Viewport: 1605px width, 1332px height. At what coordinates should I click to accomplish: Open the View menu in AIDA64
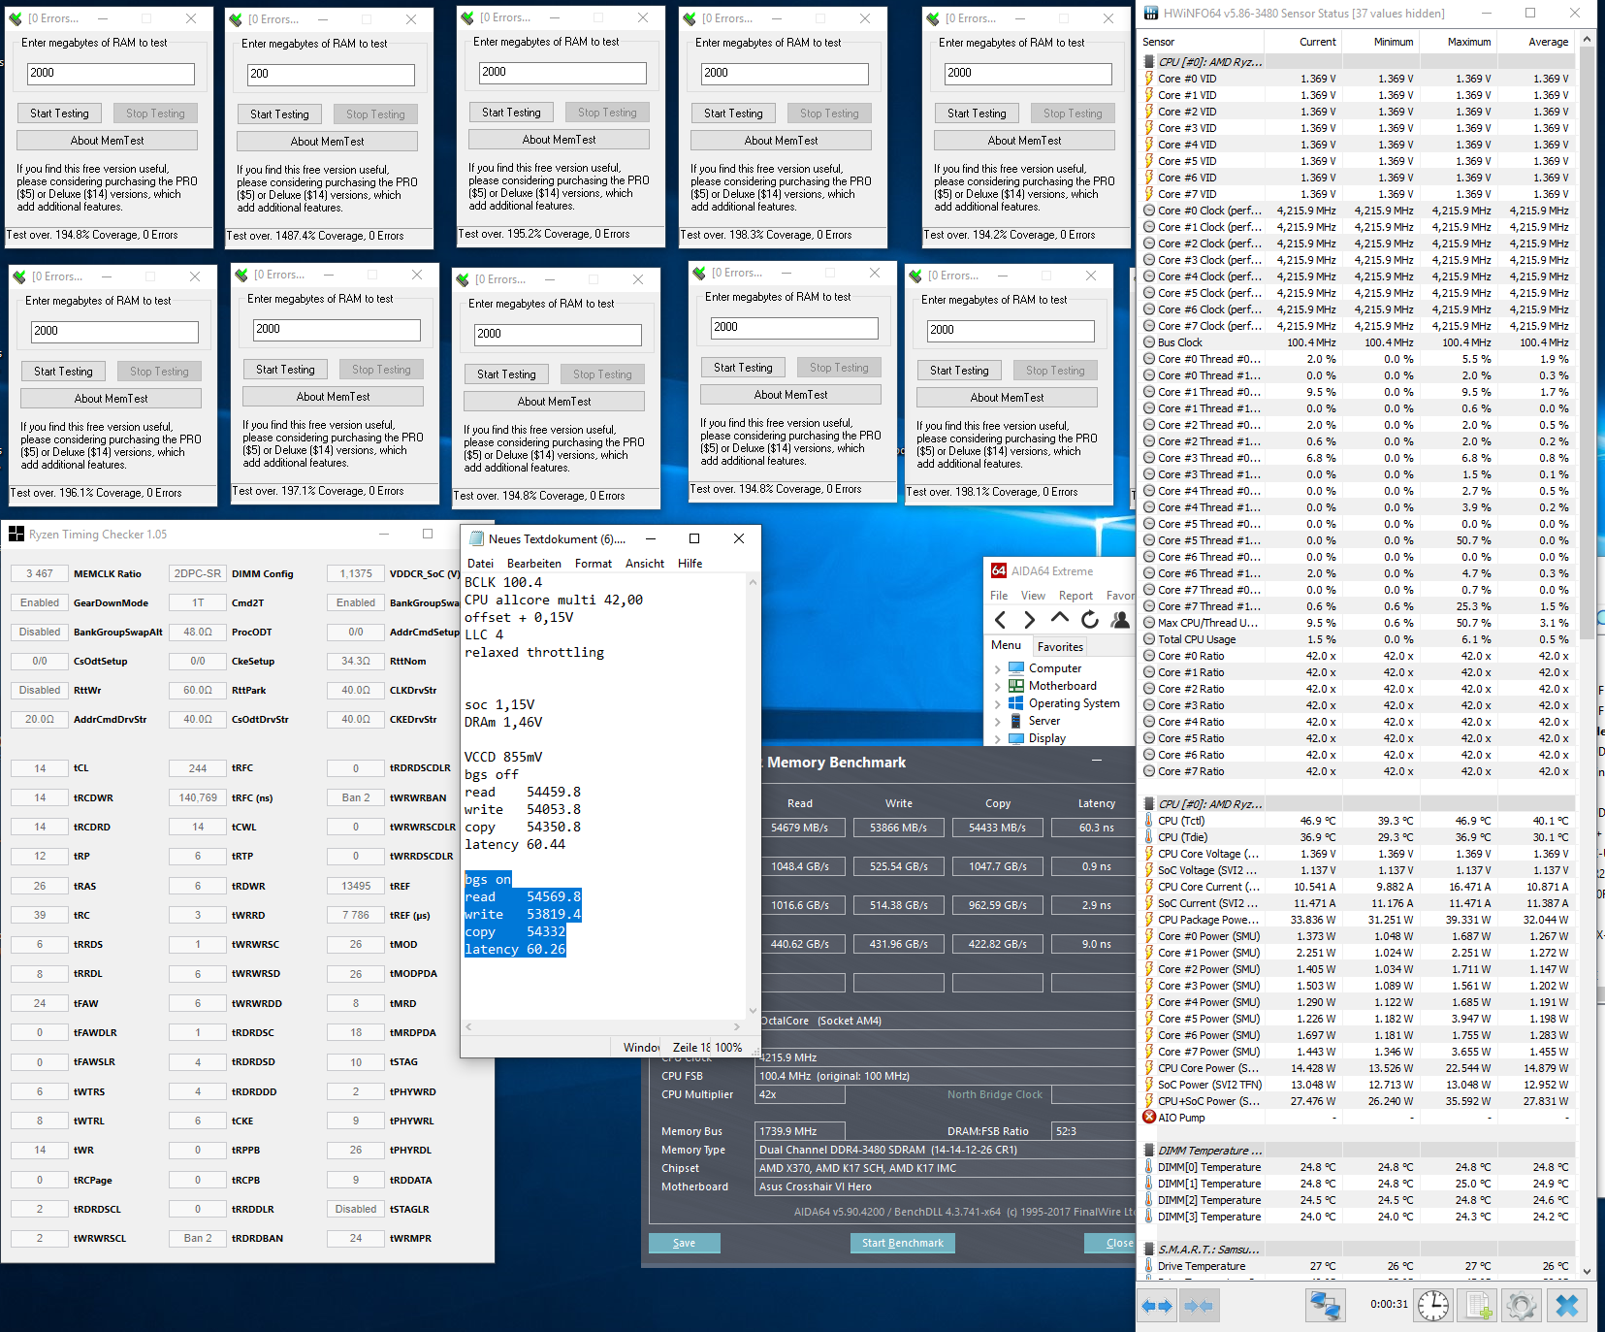coord(1033,596)
